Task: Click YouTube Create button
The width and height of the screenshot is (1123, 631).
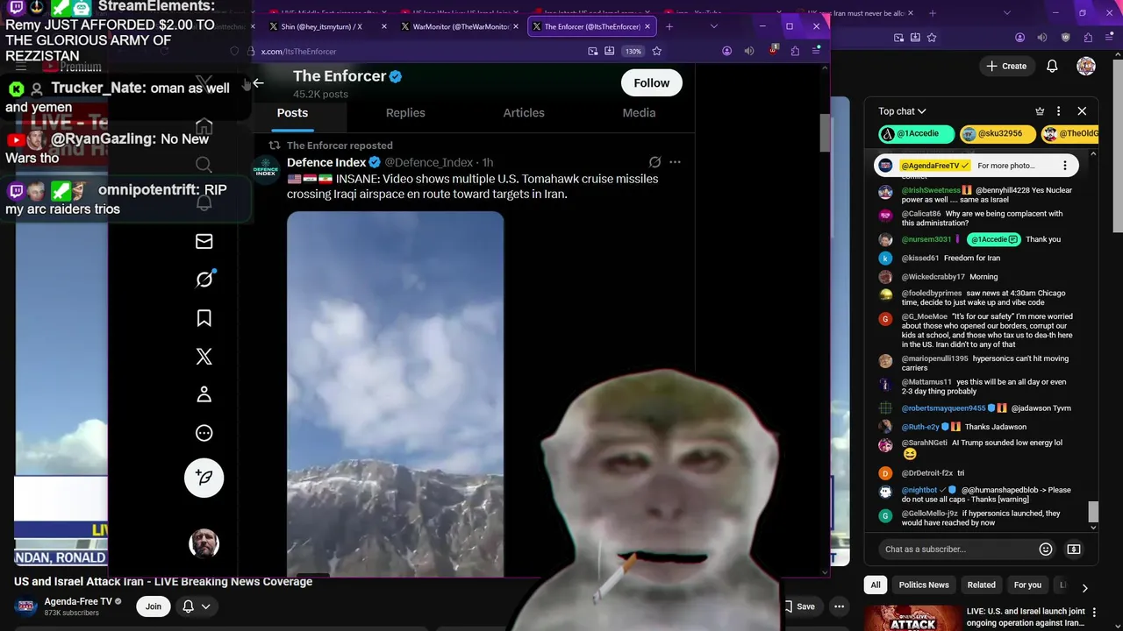Action: (x=1006, y=66)
